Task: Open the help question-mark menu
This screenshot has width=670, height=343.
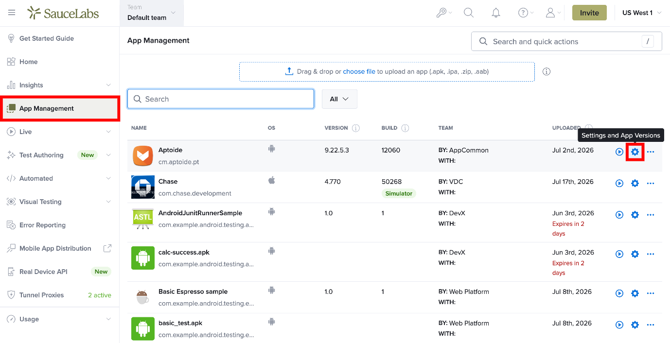Action: [523, 13]
